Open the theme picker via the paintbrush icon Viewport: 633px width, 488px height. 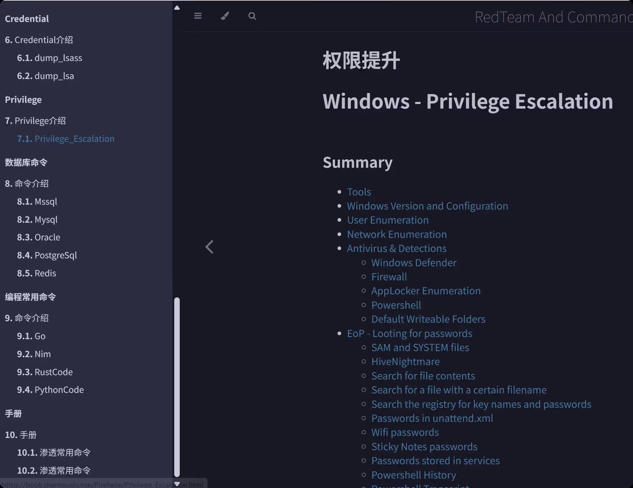click(225, 16)
